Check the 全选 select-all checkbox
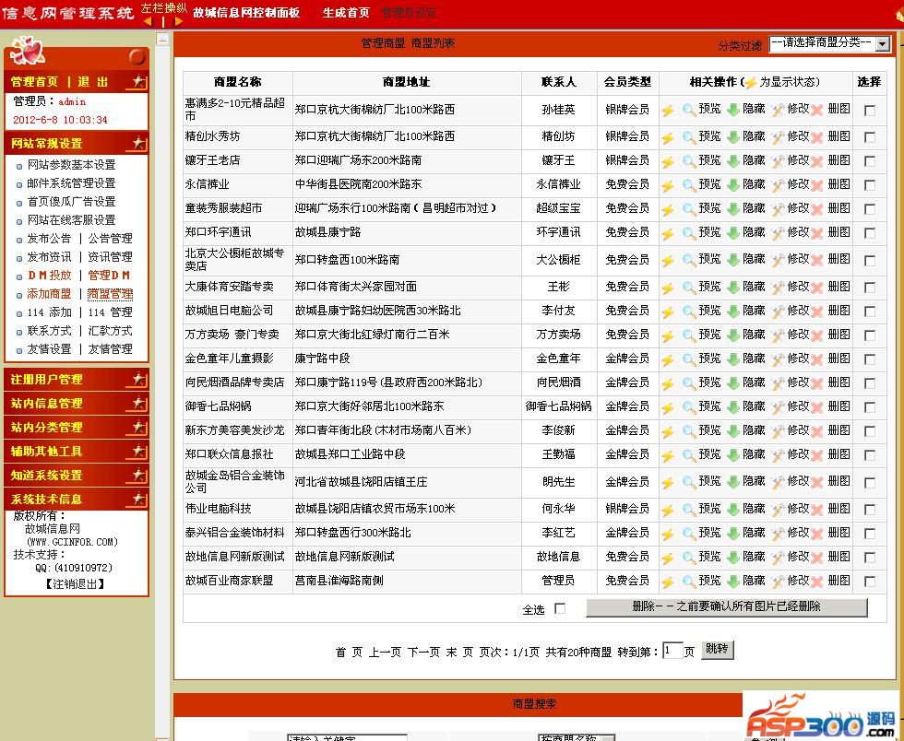904x741 pixels. coord(560,608)
